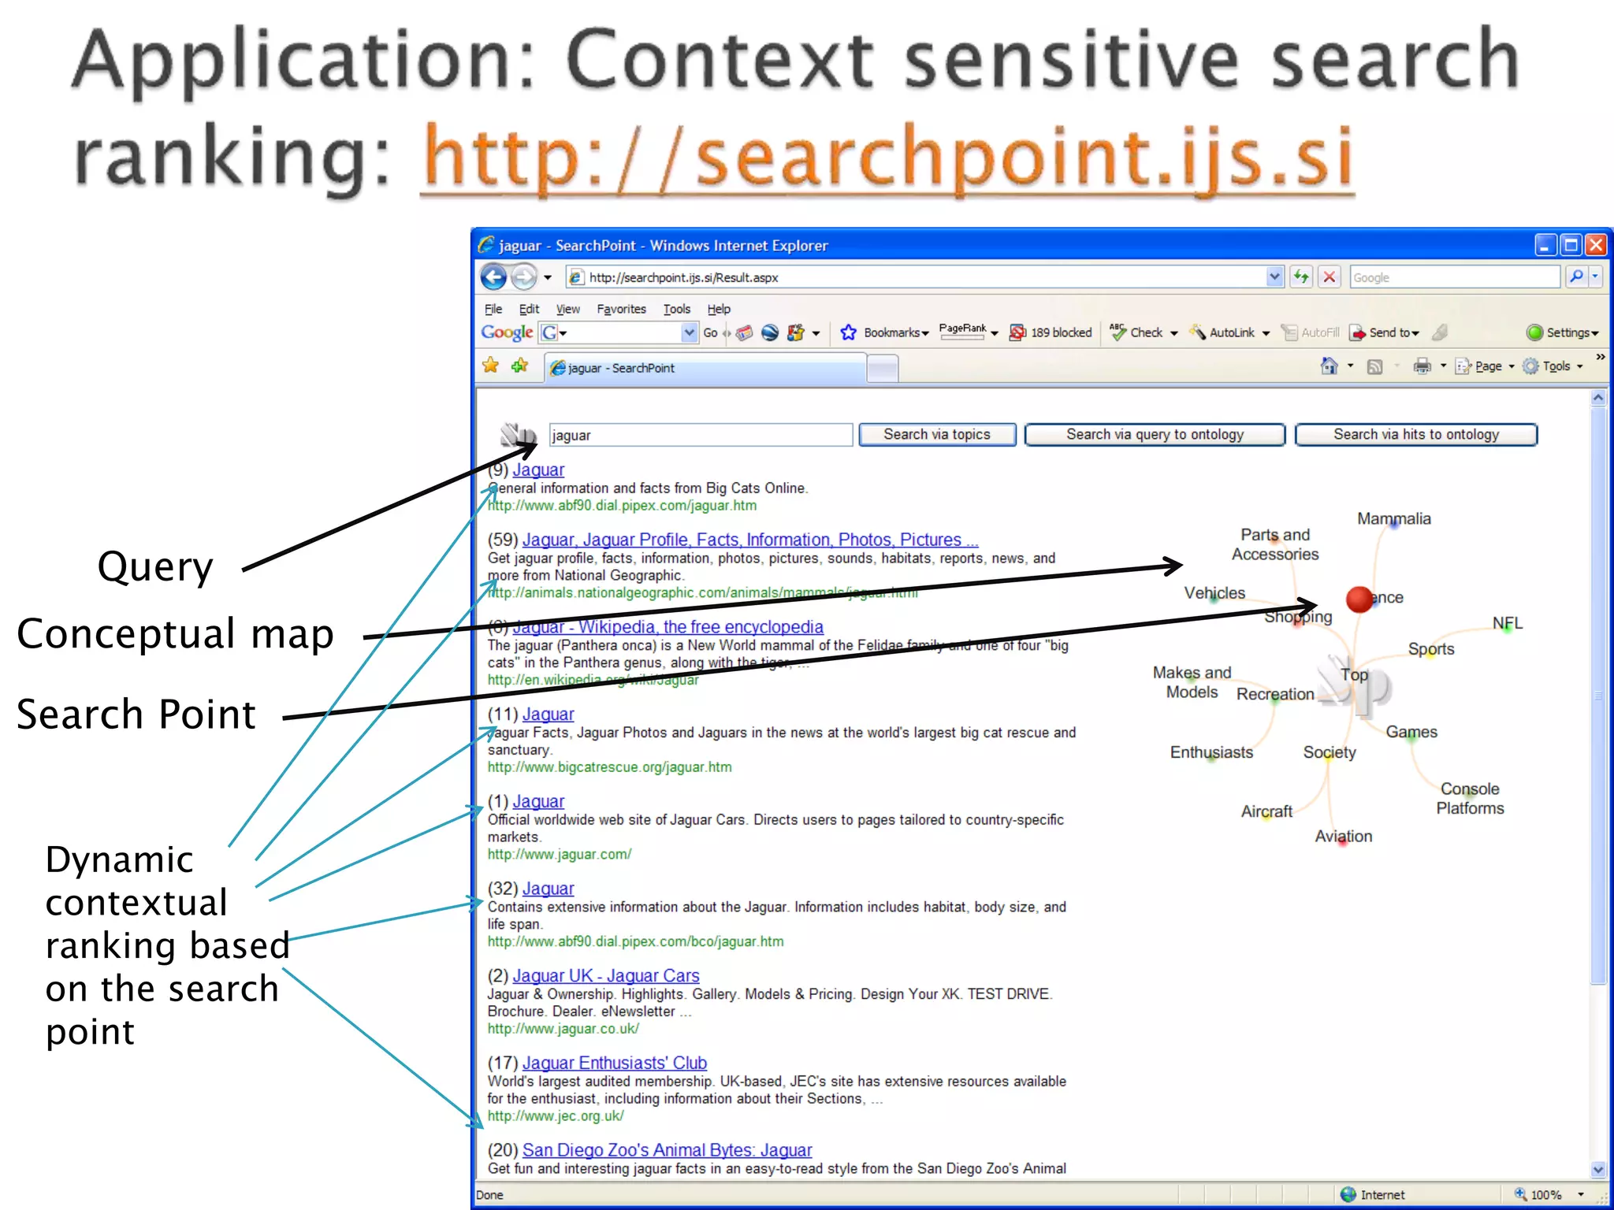Open Favorites Center star icon
1614x1210 pixels.
tap(490, 366)
